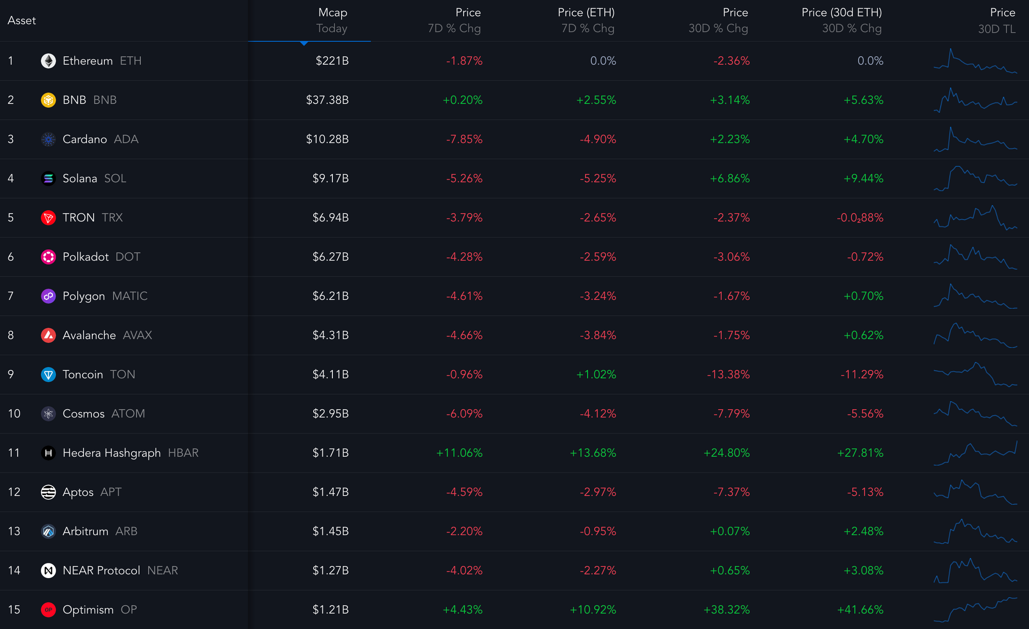The width and height of the screenshot is (1029, 629).
Task: Click the Polkadot logo icon
Action: tap(48, 257)
